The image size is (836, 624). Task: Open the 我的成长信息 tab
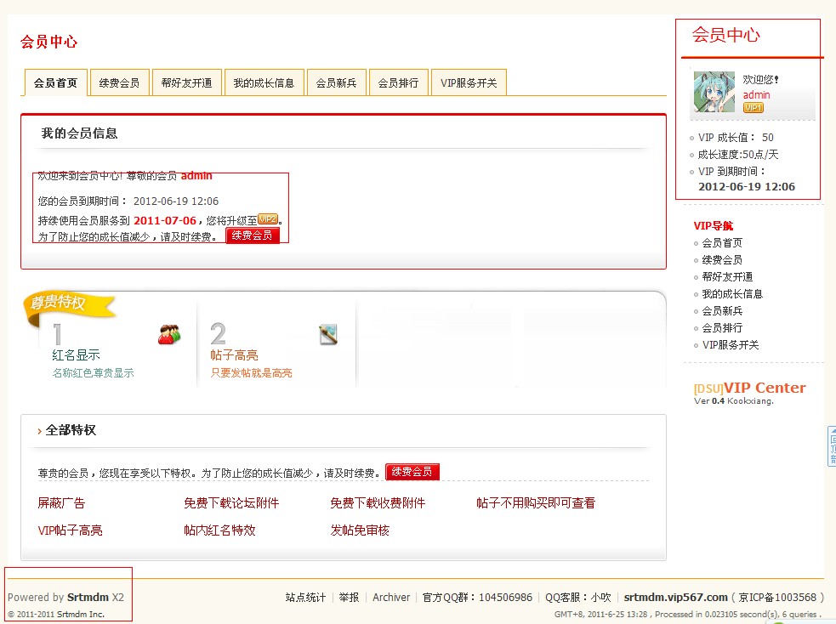tap(264, 82)
